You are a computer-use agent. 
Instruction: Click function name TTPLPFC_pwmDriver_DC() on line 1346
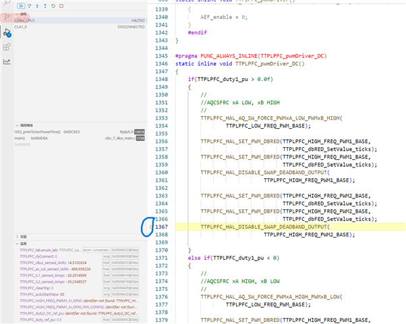tap(270, 63)
